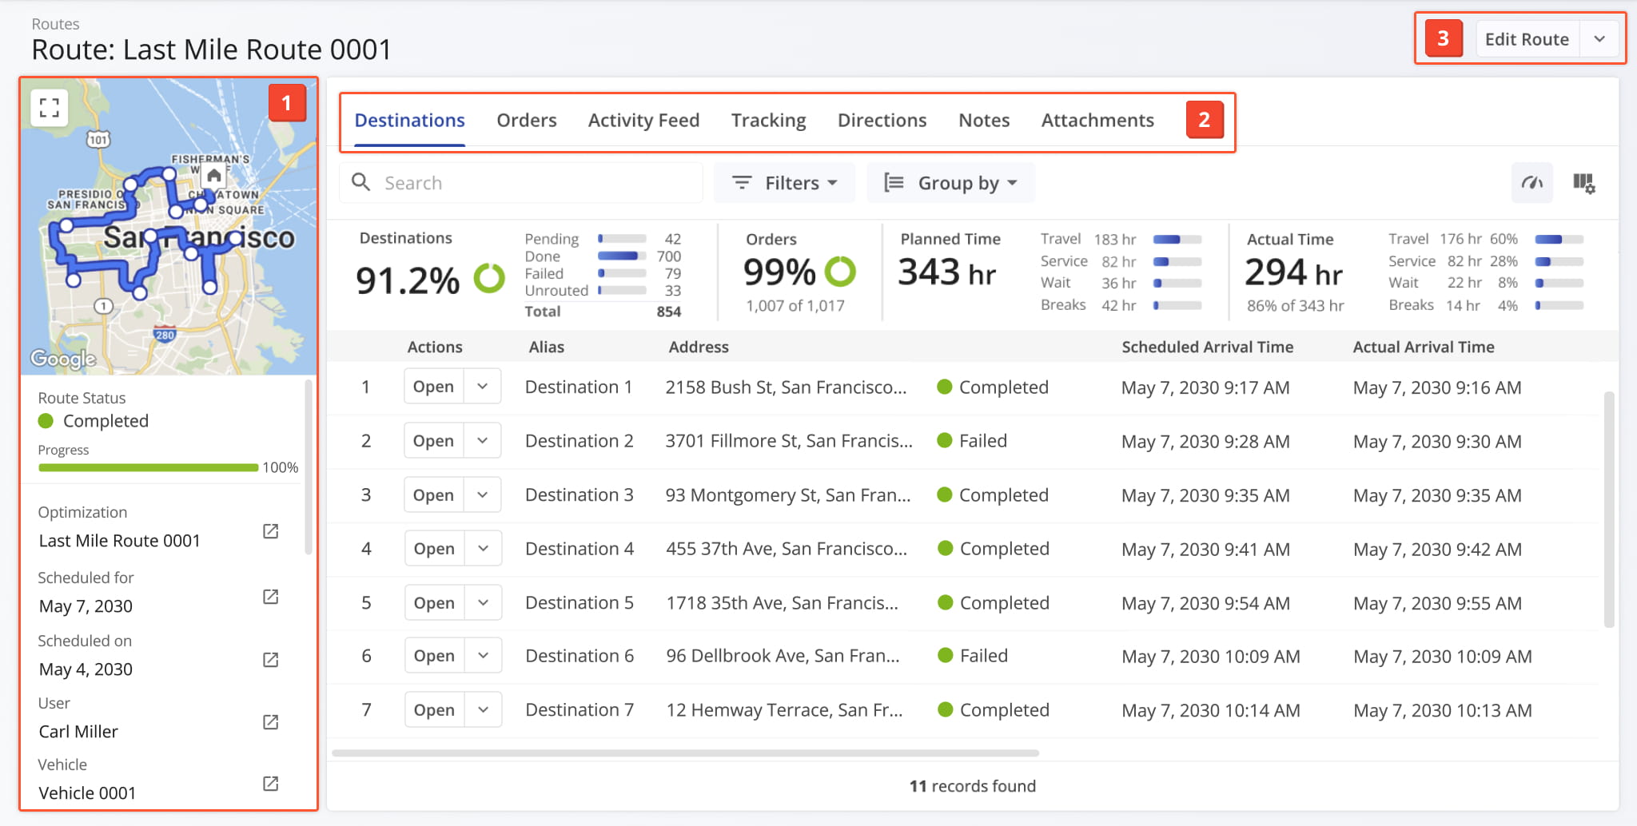The image size is (1637, 826).
Task: Expand the map to fullscreen
Action: 50,107
